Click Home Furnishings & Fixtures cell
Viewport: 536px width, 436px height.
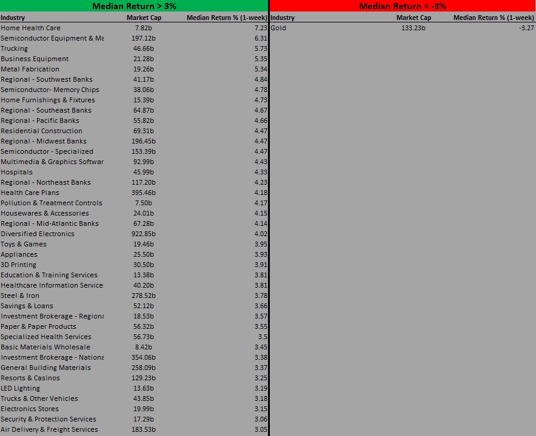(48, 100)
